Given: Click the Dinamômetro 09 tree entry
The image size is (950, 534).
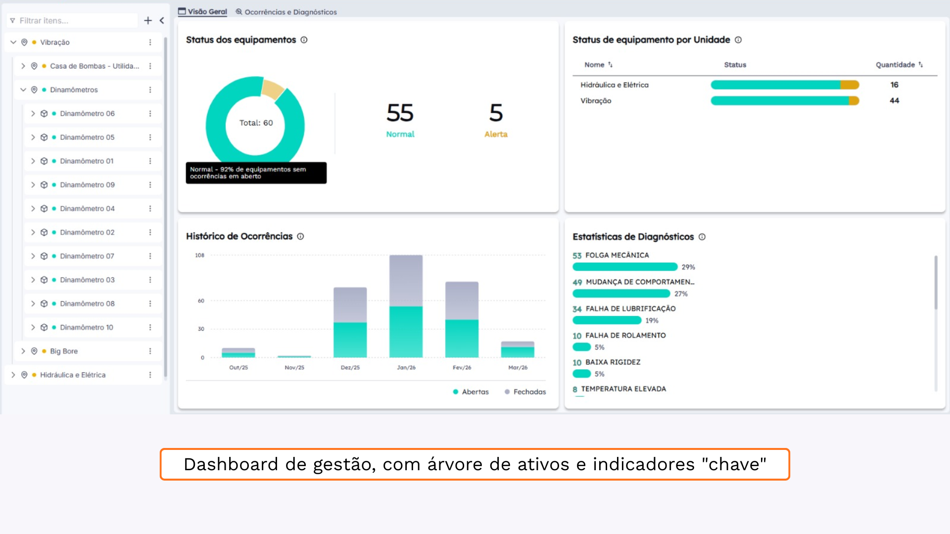Looking at the screenshot, I should point(87,185).
